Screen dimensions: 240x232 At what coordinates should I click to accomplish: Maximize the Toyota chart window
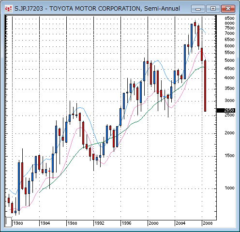click(213, 9)
